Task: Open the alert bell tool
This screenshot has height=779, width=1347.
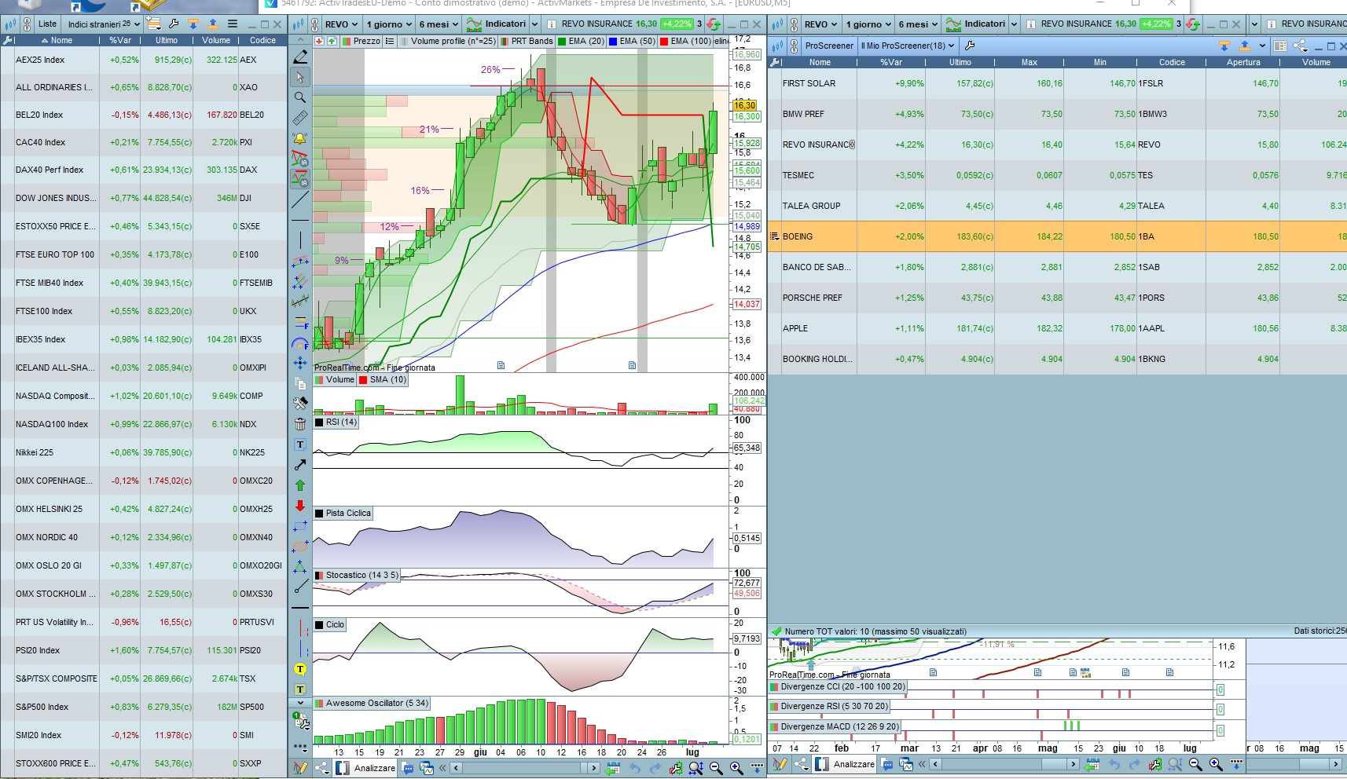Action: point(300,138)
